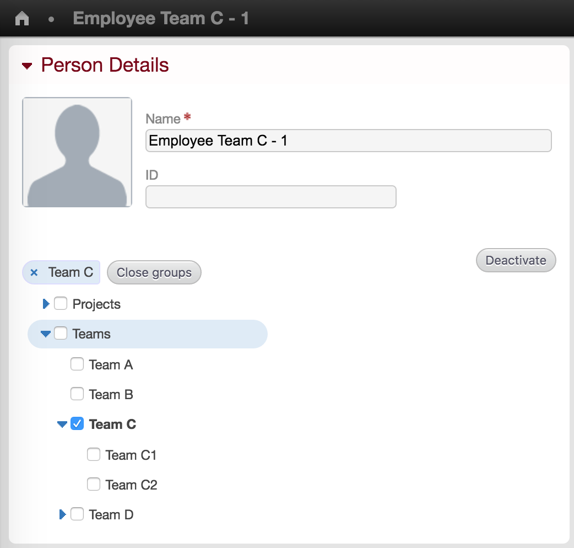574x548 pixels.
Task: Go to the home page icon
Action: (22, 18)
